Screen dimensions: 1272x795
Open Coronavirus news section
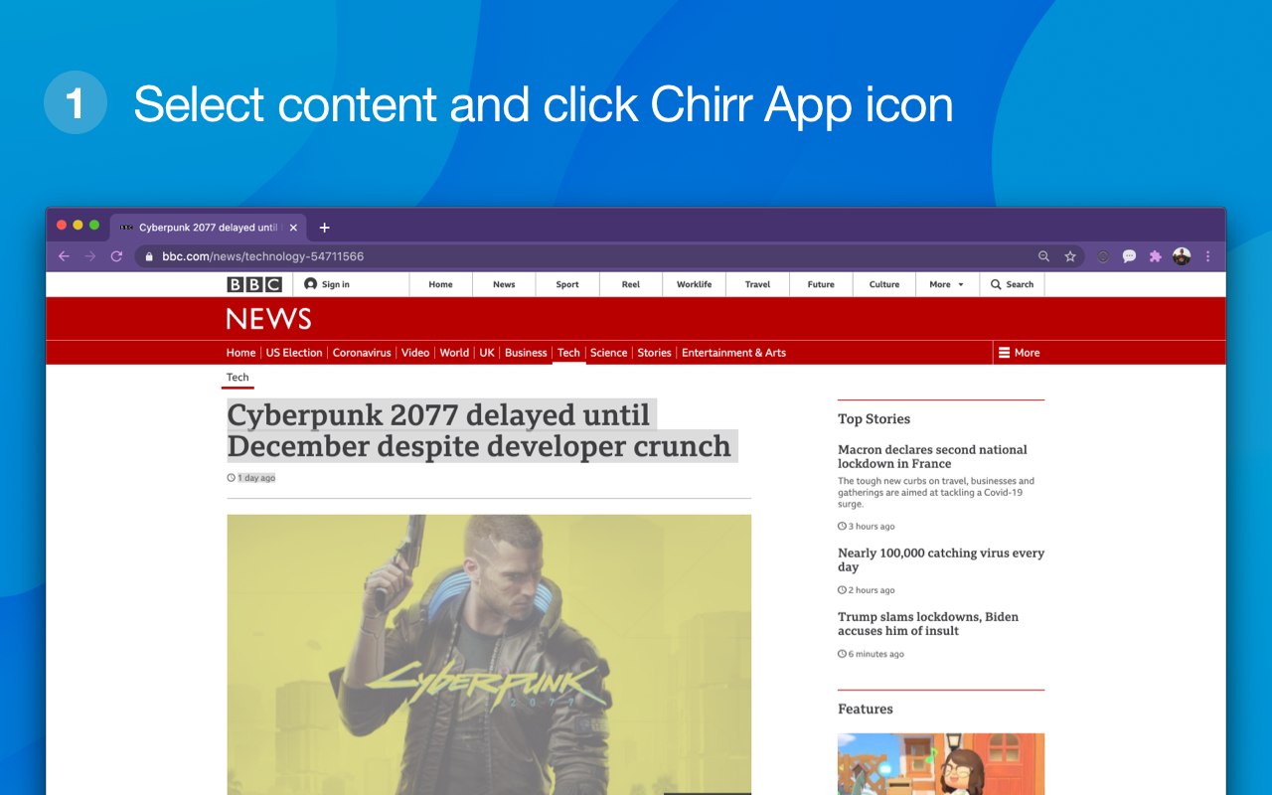pos(362,353)
